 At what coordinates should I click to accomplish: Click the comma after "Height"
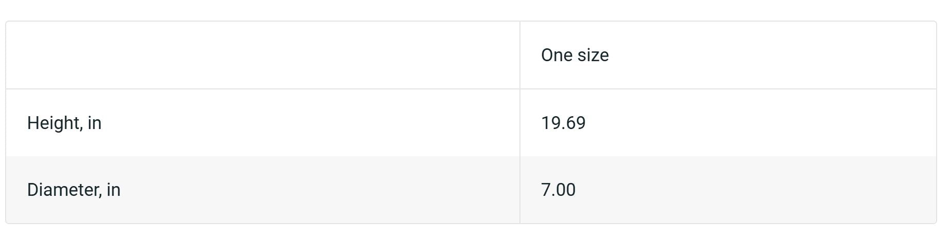81,127
